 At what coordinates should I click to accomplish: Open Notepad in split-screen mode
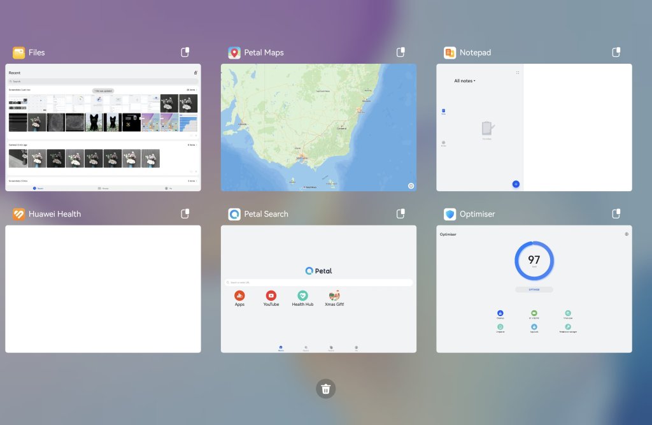coord(616,52)
